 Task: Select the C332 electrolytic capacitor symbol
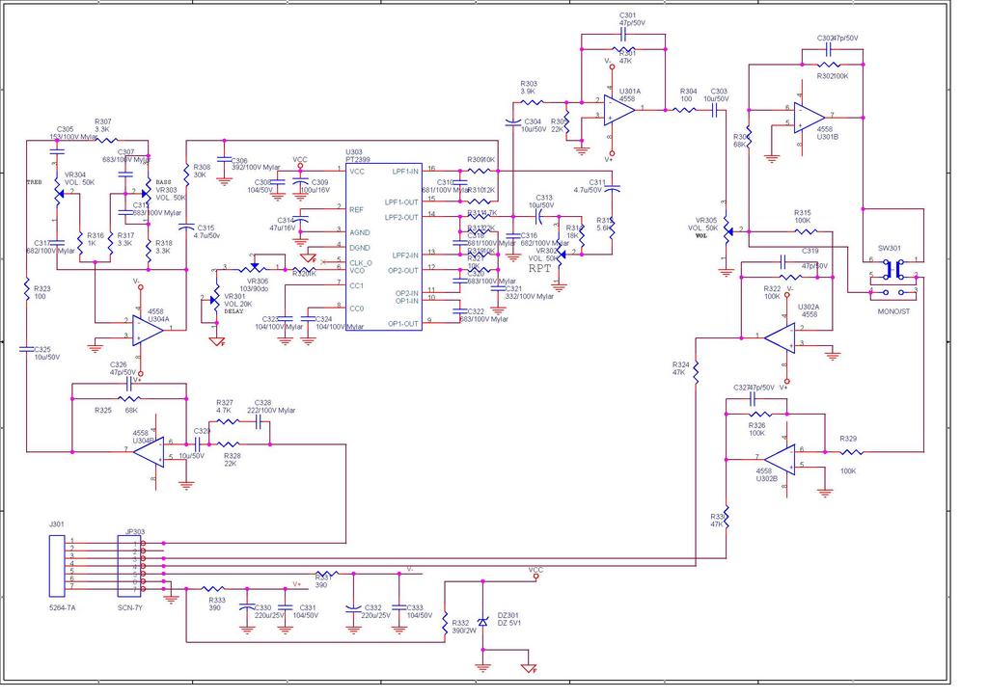[353, 608]
